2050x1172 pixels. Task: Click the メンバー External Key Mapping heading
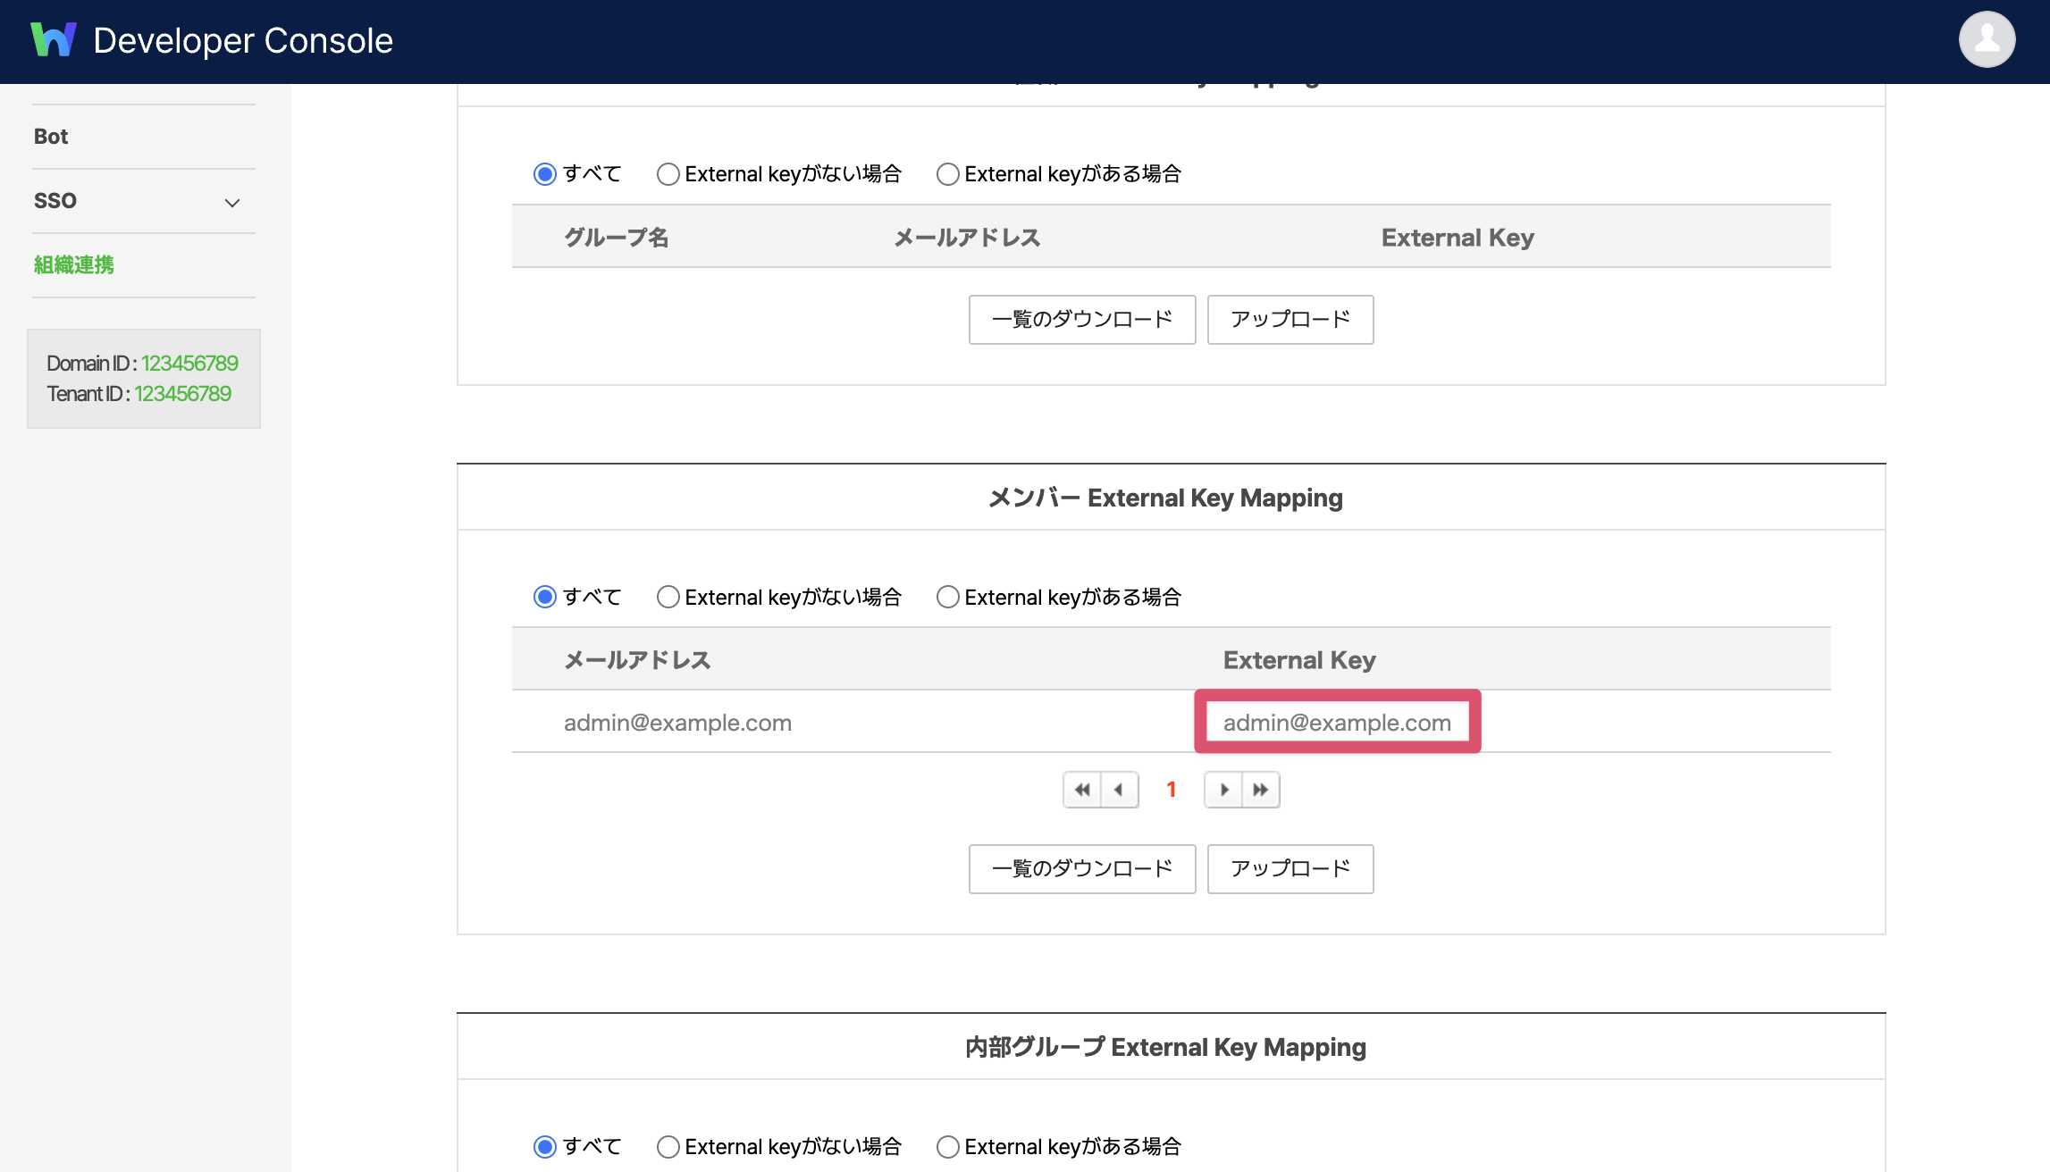point(1165,498)
